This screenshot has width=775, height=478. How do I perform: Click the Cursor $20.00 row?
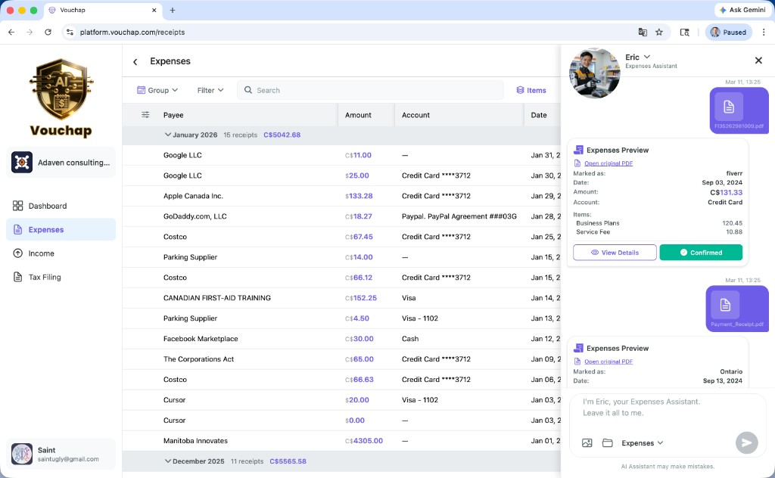point(341,400)
